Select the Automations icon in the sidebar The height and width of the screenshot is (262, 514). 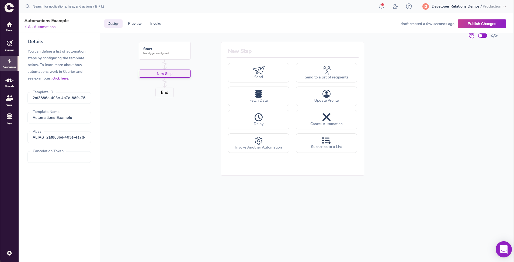pyautogui.click(x=9, y=63)
